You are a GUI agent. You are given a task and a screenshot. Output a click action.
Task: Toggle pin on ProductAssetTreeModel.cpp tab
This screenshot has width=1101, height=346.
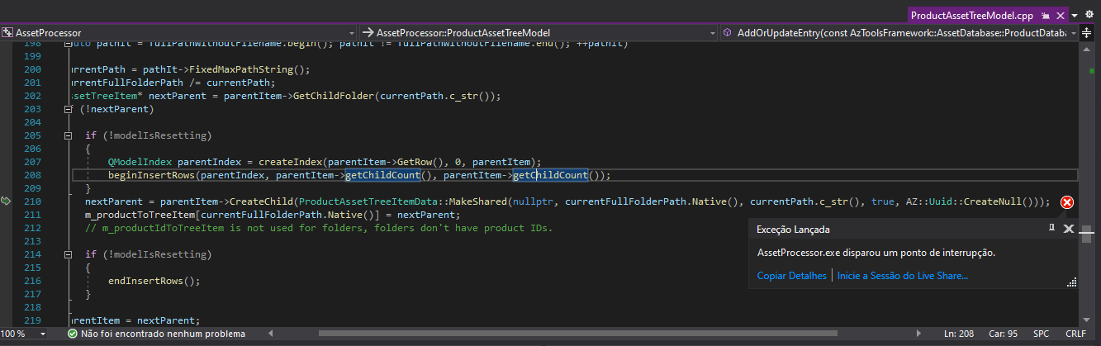point(1045,16)
